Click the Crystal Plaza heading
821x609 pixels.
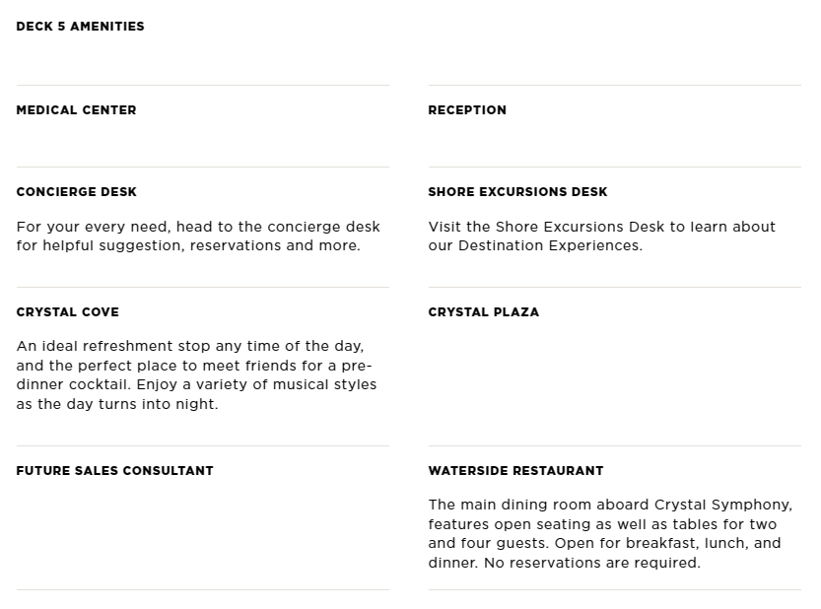pos(483,312)
